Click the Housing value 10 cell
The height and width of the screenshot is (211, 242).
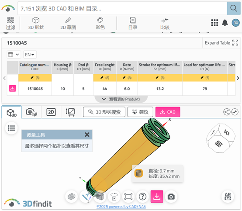[62, 89]
